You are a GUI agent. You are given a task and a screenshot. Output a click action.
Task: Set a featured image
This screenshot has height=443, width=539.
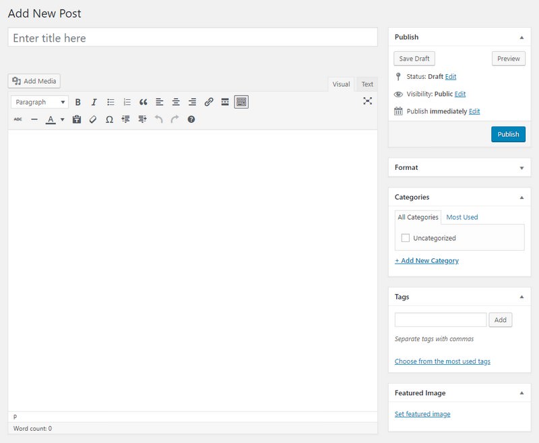click(422, 413)
